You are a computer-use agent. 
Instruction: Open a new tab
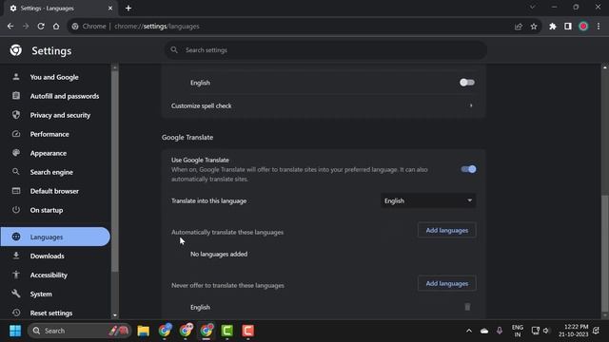pyautogui.click(x=128, y=9)
